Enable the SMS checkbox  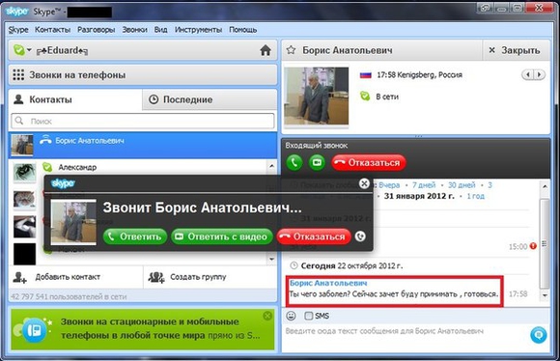click(x=309, y=316)
